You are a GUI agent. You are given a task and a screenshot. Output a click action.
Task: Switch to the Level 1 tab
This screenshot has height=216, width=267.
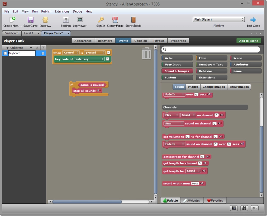pos(29,33)
